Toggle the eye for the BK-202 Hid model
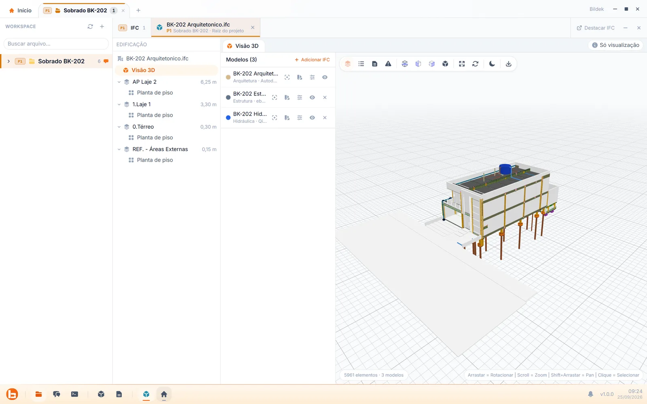The width and height of the screenshot is (647, 404). pos(312,118)
